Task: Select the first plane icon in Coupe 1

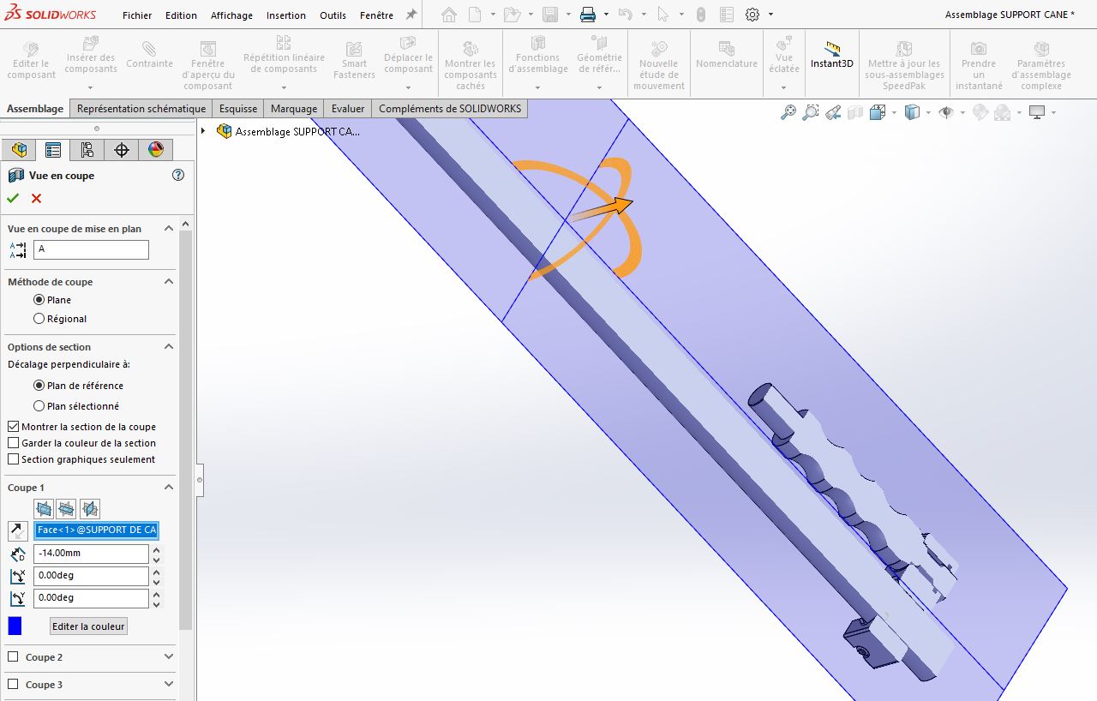Action: (x=44, y=508)
